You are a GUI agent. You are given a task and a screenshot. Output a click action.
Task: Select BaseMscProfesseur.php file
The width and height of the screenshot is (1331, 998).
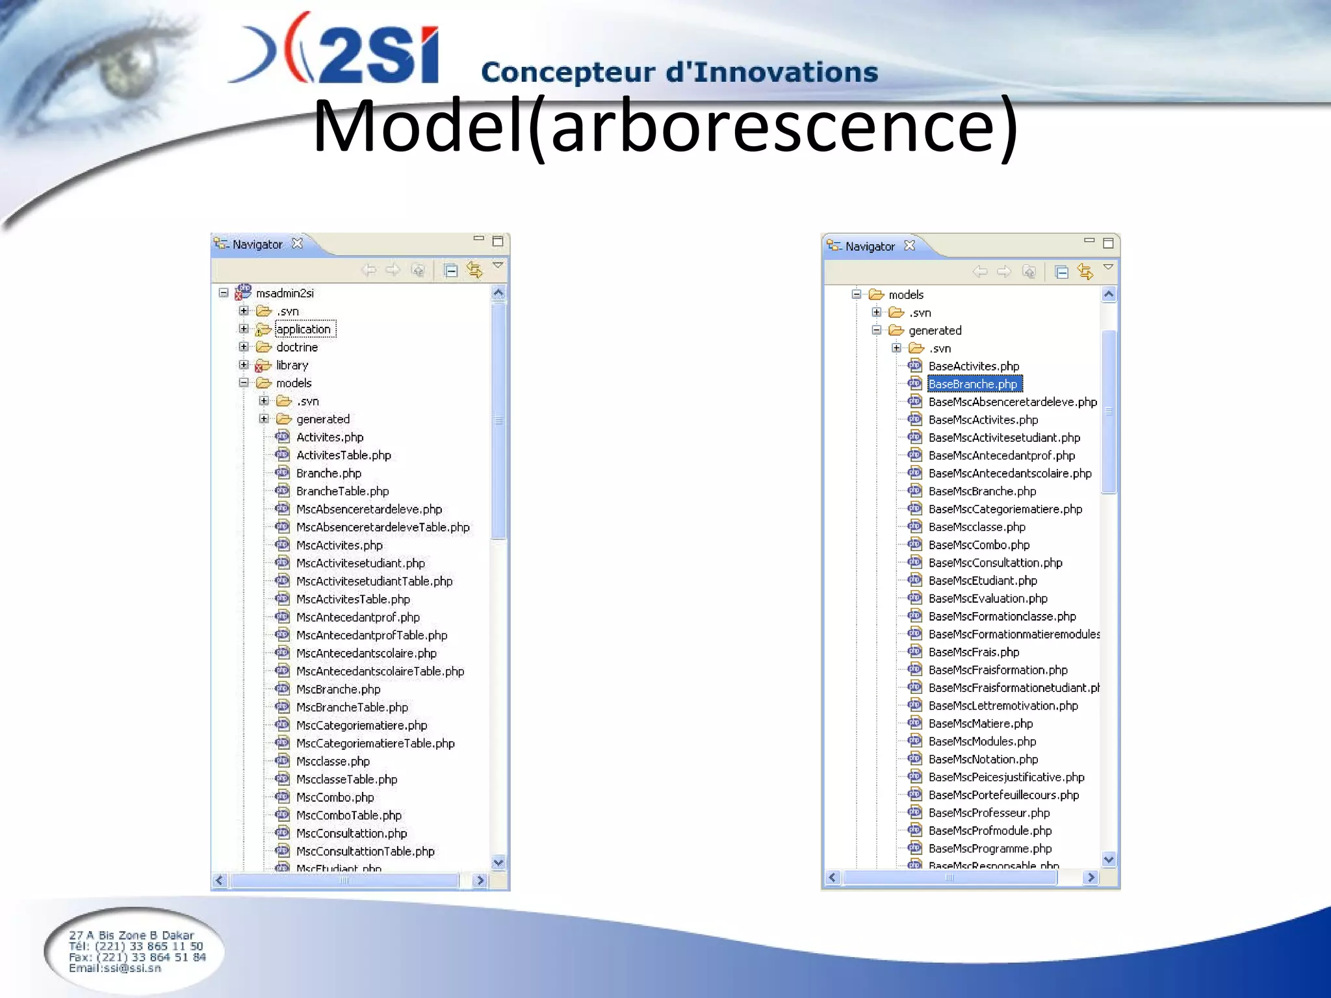pyautogui.click(x=989, y=813)
